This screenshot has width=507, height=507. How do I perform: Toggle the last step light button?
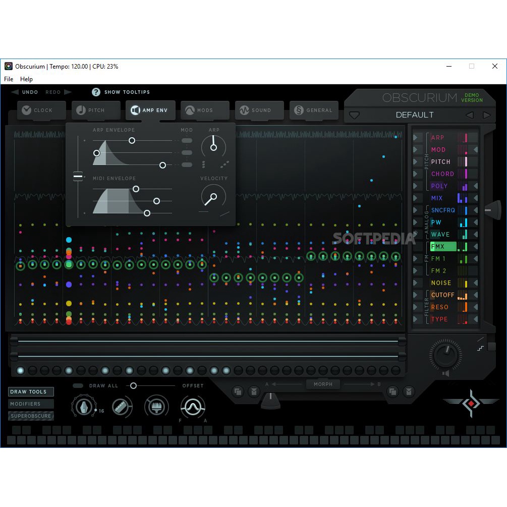(x=396, y=371)
